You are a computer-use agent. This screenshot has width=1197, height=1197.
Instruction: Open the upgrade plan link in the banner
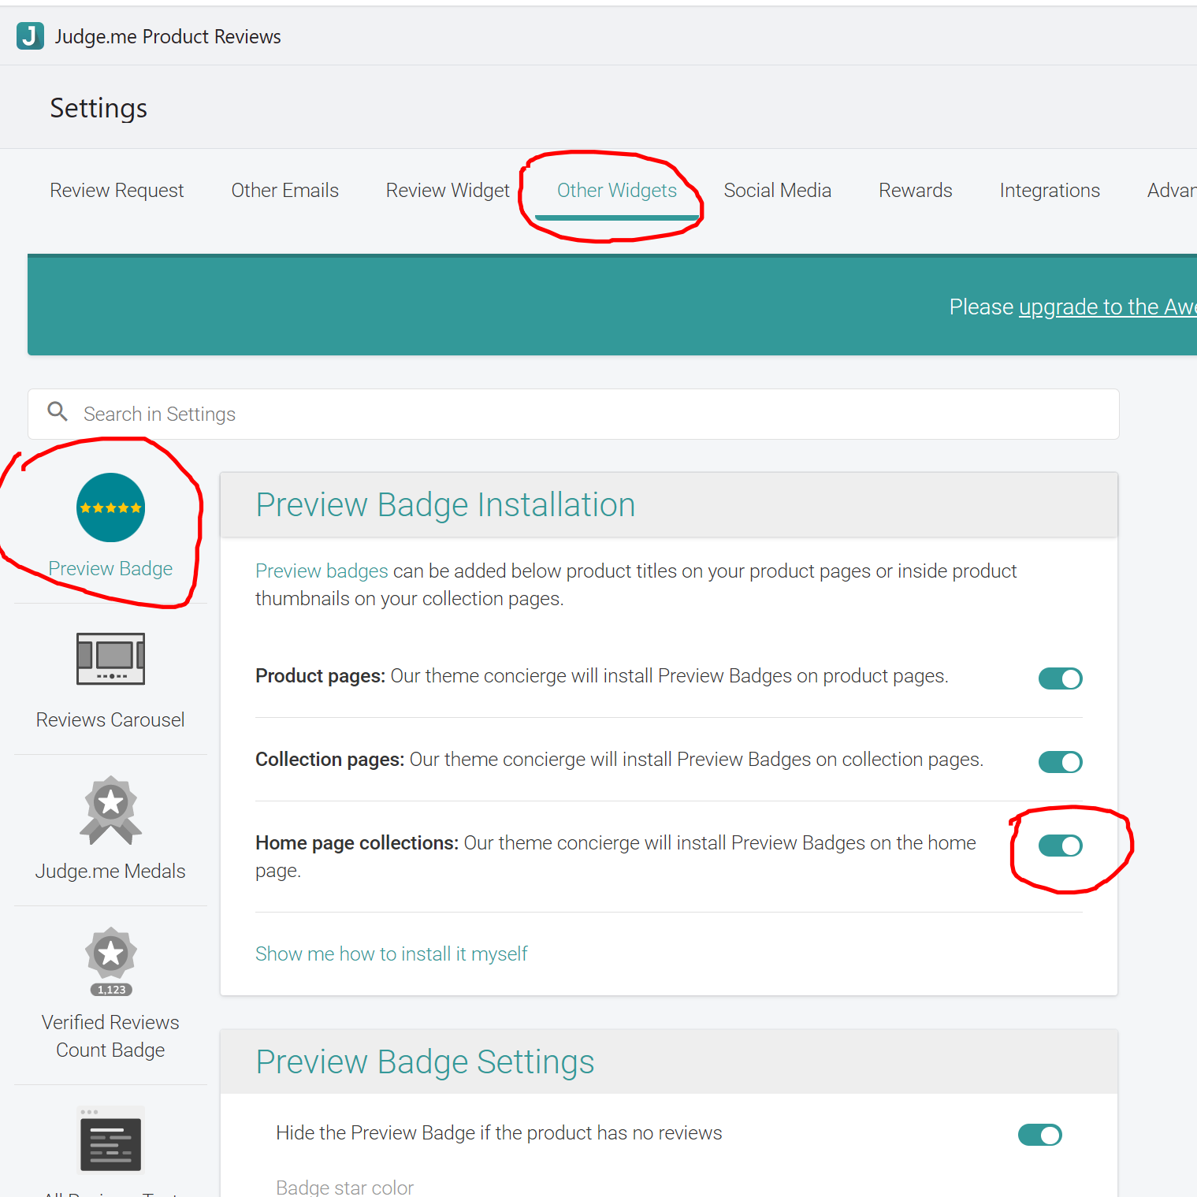pyautogui.click(x=1107, y=307)
